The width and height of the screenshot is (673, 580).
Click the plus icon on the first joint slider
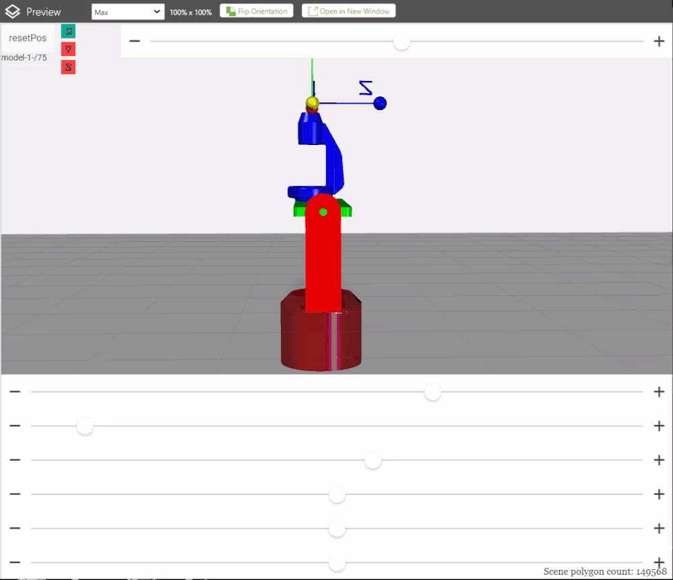659,391
